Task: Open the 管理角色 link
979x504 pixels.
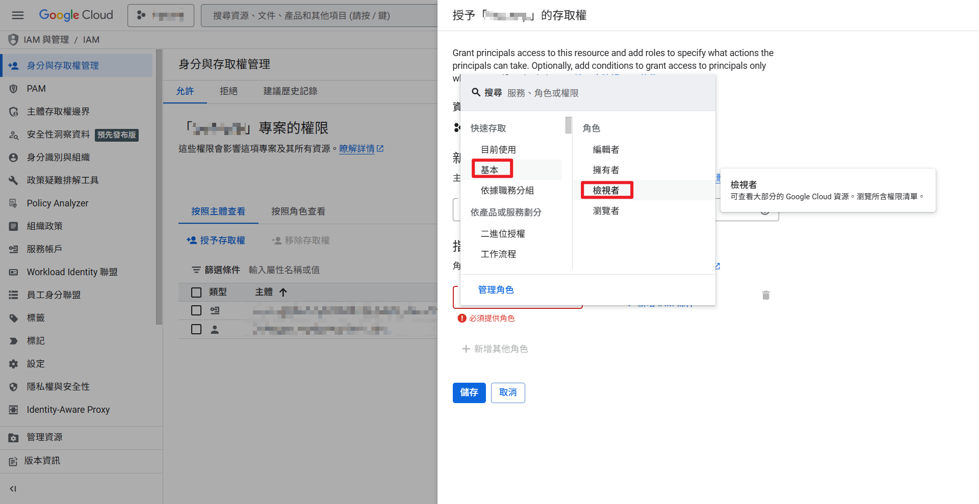Action: point(496,289)
